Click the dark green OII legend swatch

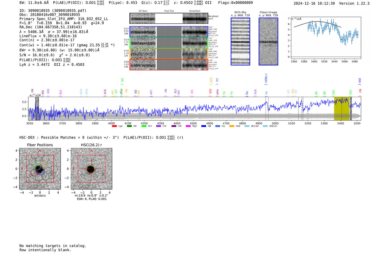tap(129, 126)
